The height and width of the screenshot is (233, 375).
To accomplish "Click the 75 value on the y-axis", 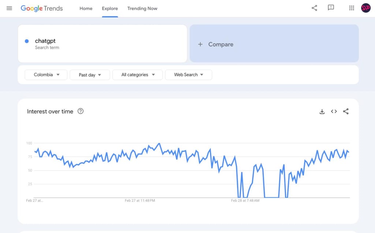I will pyautogui.click(x=30, y=157).
